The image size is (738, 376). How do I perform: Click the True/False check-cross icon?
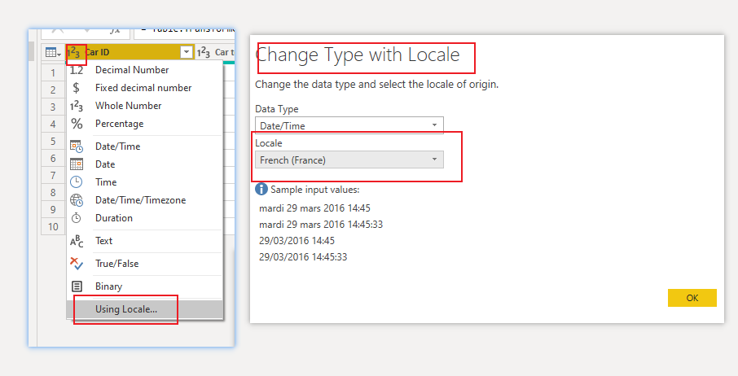click(77, 263)
